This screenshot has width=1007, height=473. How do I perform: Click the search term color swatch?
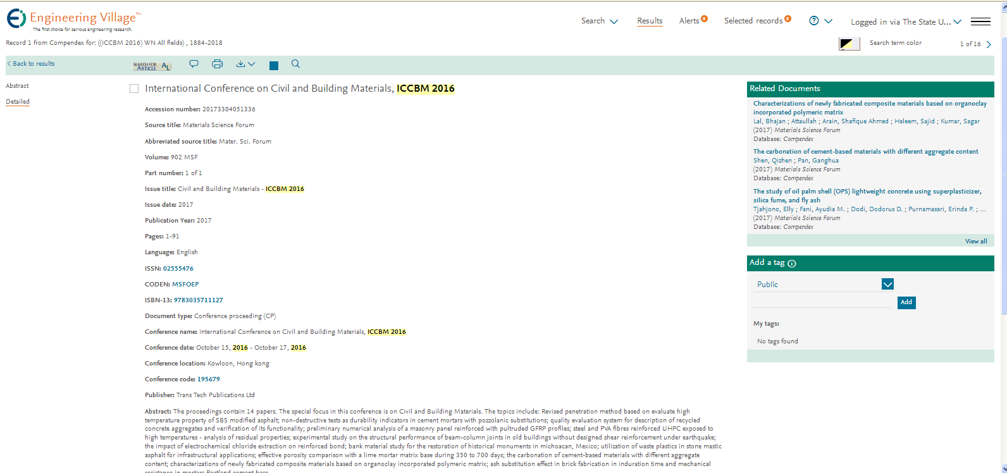[x=849, y=44]
